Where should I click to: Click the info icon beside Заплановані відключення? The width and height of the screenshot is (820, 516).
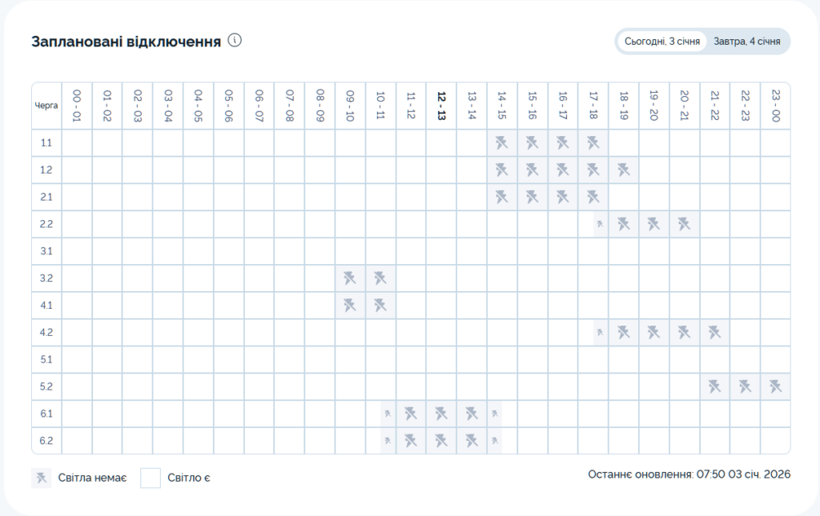(x=235, y=41)
